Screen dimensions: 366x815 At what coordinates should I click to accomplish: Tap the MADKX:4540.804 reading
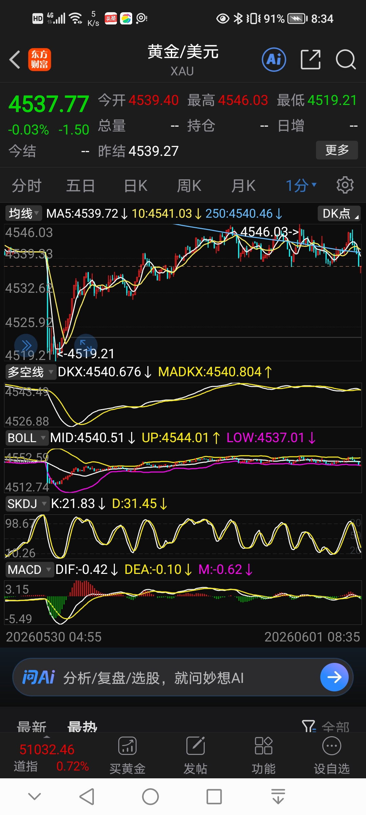pos(215,372)
